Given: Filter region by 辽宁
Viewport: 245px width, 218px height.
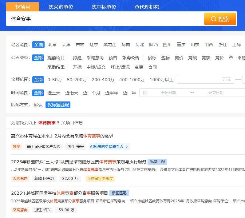Looking at the screenshot, I should coord(94,45).
